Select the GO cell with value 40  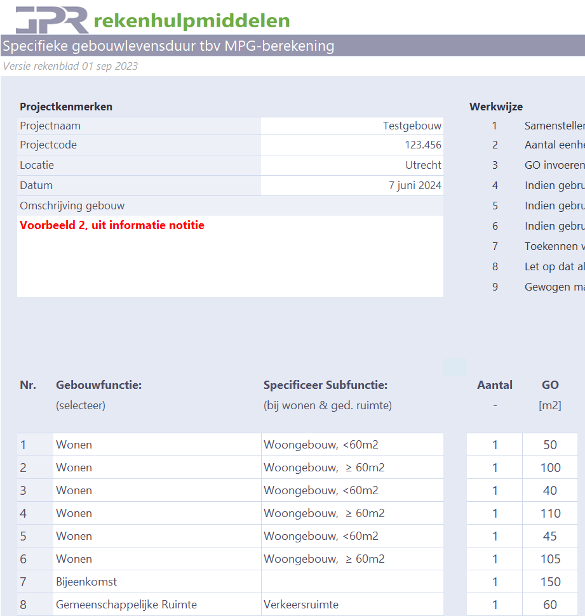click(x=550, y=490)
